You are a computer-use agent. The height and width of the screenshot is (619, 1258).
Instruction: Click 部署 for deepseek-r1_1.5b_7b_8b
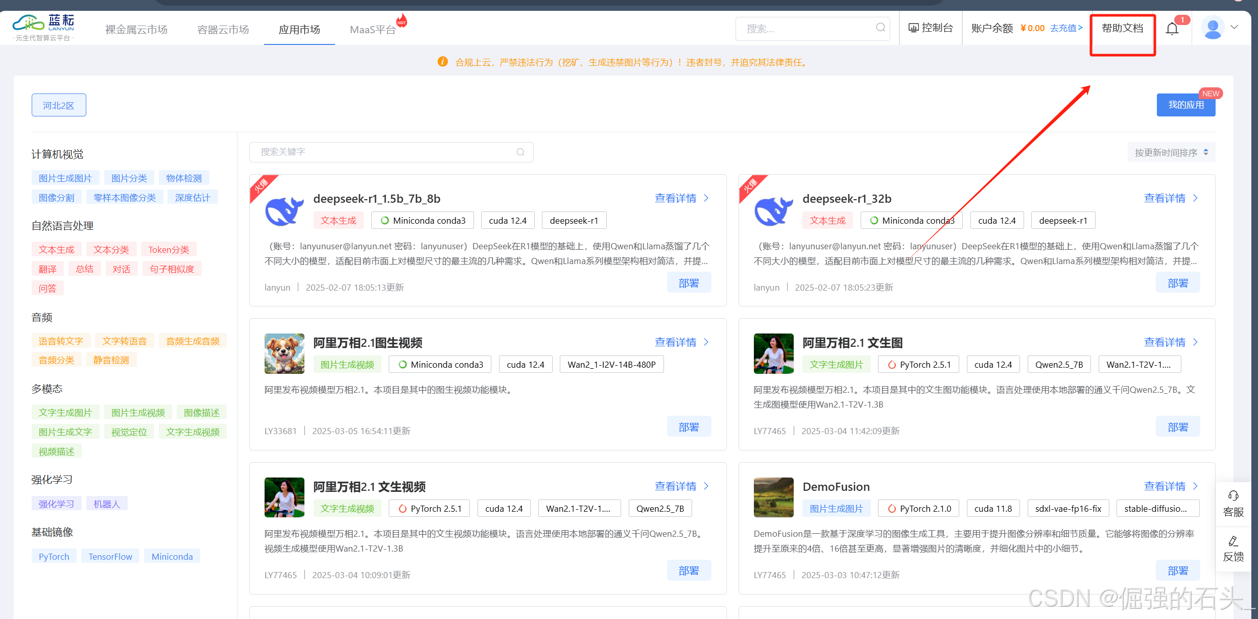click(x=689, y=283)
